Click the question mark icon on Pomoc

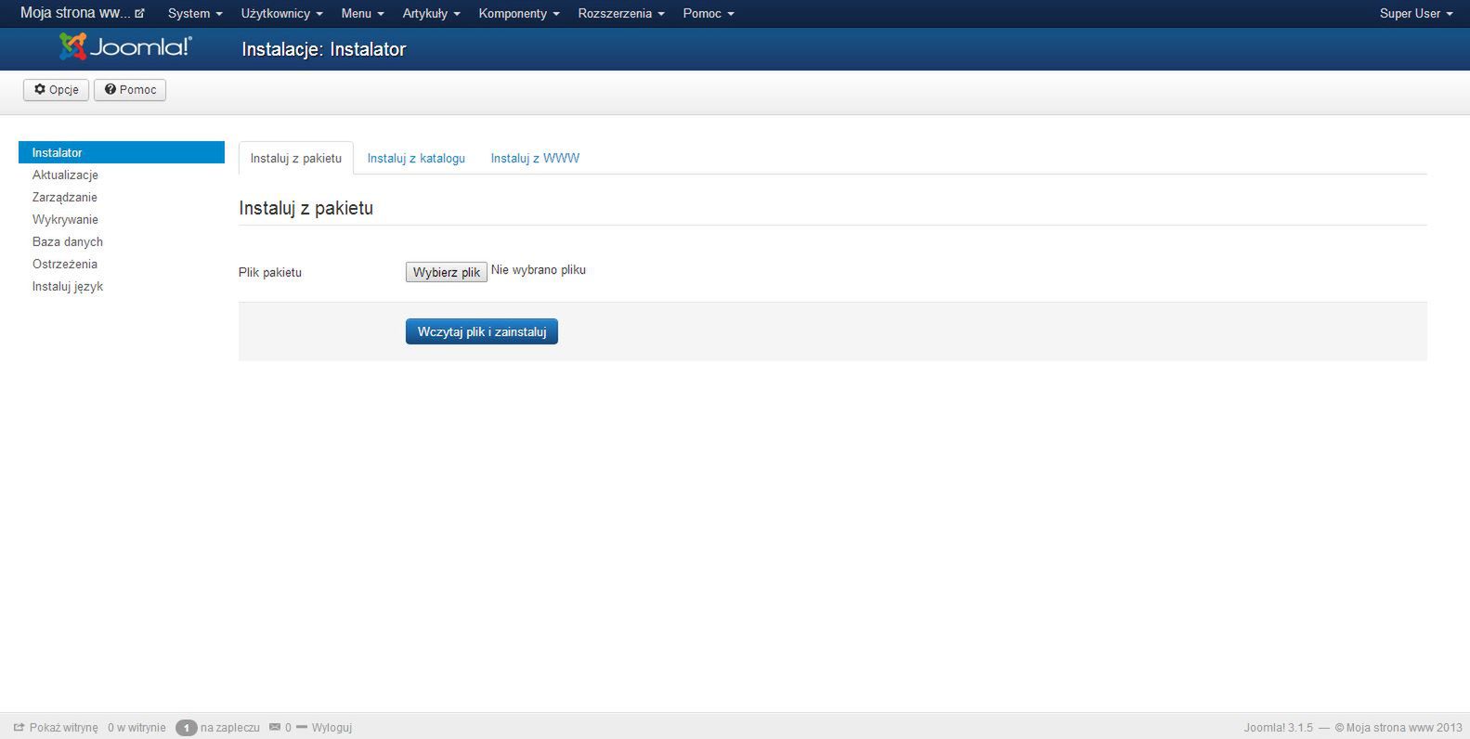click(110, 89)
